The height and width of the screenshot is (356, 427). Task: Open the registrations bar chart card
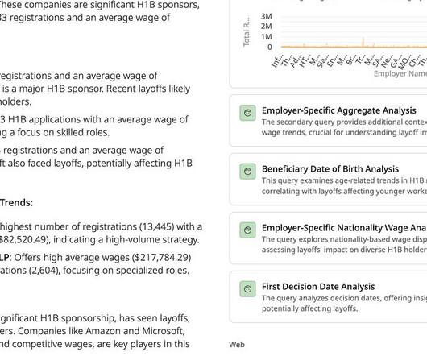[328, 43]
